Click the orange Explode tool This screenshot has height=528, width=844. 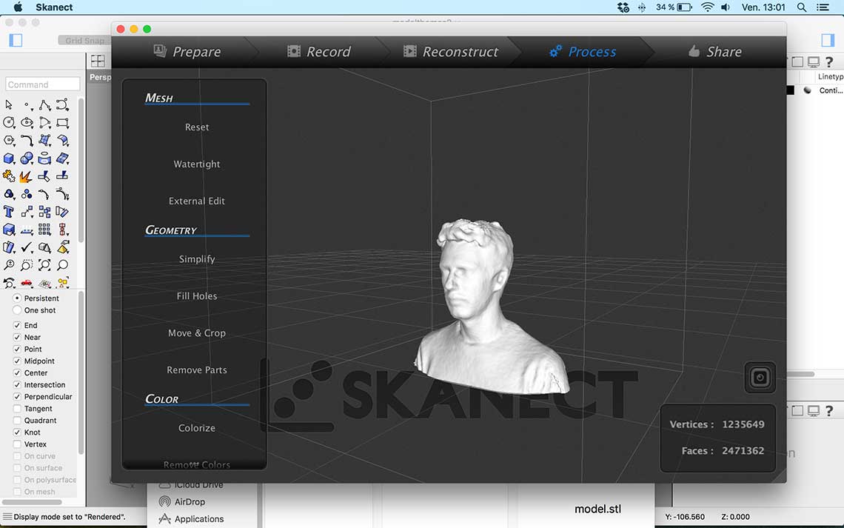click(26, 176)
